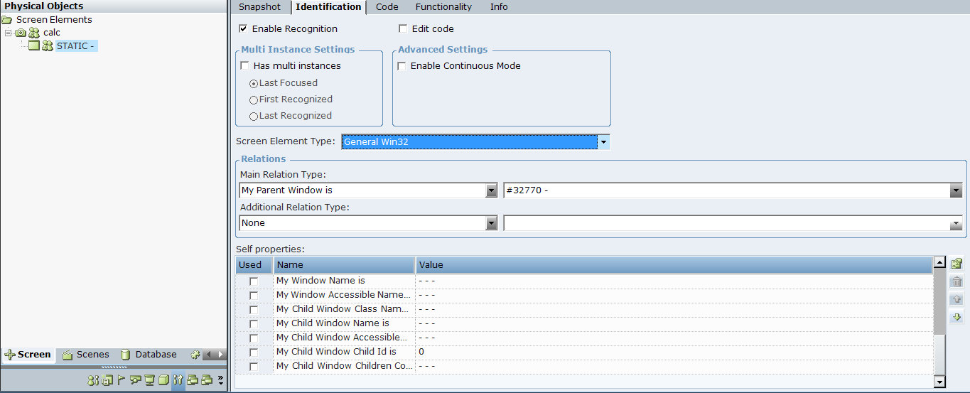Check Enable Continuous Mode
This screenshot has height=393, width=970.
point(402,66)
